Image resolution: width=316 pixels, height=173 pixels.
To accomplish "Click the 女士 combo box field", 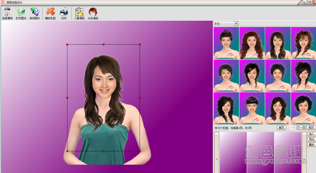I will pyautogui.click(x=226, y=23).
